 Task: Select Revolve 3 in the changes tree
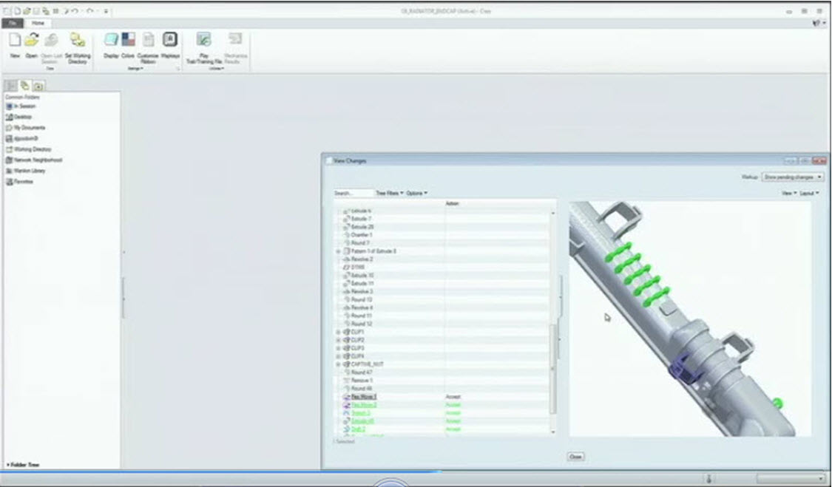(x=362, y=291)
